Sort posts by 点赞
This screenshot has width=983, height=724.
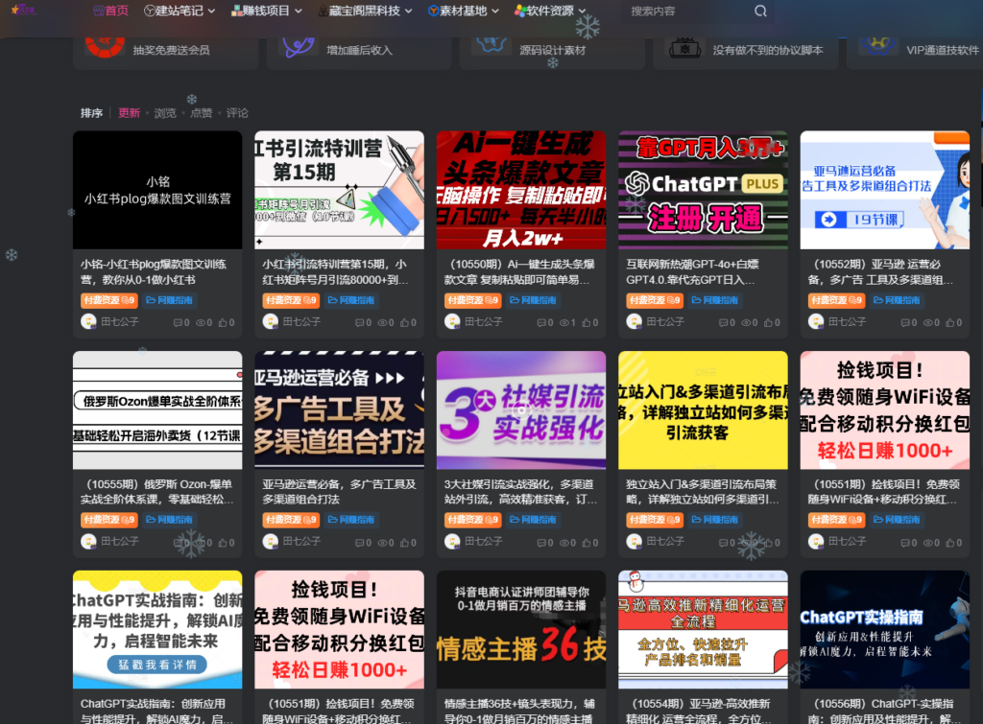pos(201,113)
